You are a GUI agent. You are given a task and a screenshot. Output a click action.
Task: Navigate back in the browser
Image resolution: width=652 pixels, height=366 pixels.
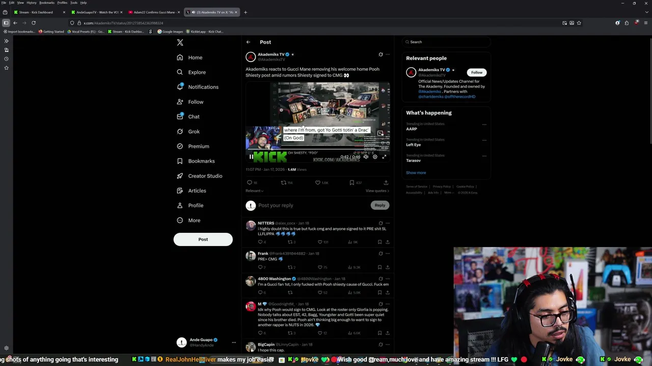click(x=15, y=23)
